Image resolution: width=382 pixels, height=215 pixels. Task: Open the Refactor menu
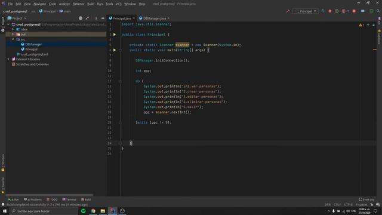coord(78,4)
